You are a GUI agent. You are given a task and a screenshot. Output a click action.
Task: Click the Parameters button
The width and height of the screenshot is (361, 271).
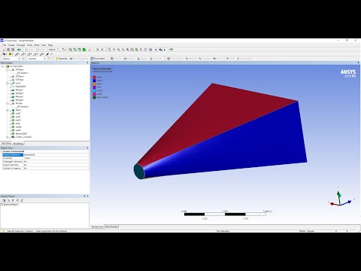(98, 59)
